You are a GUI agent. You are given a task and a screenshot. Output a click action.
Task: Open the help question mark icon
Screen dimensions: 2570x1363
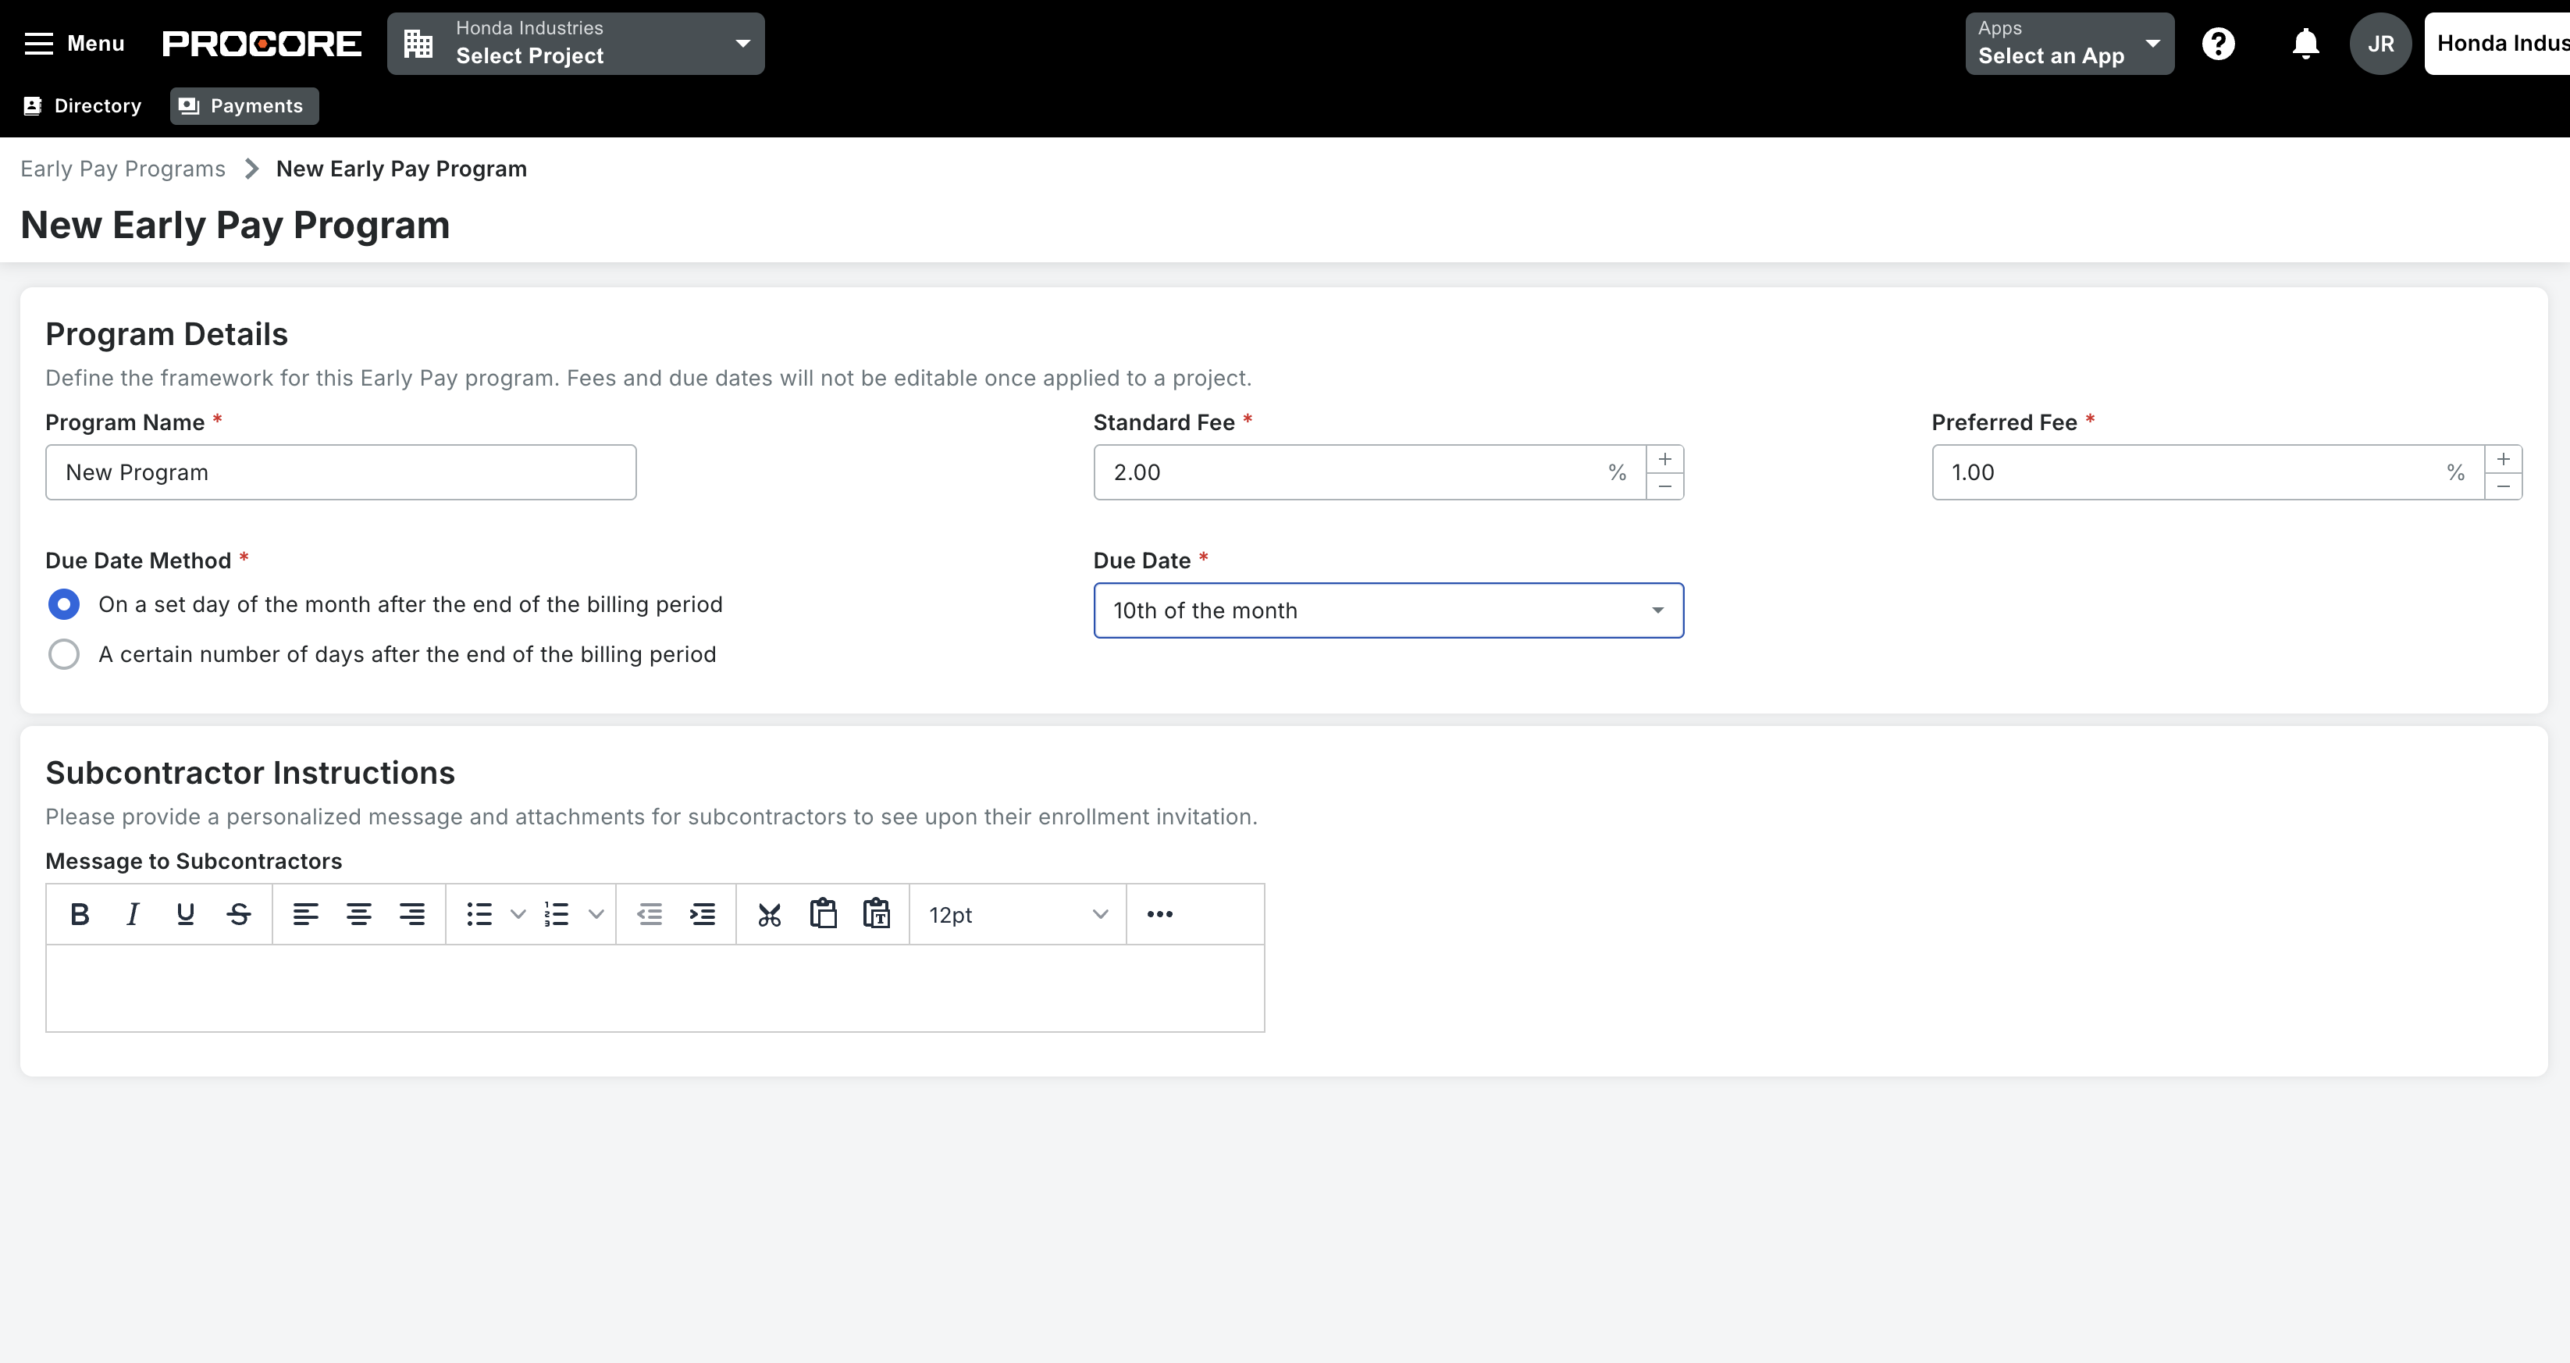(x=2218, y=44)
